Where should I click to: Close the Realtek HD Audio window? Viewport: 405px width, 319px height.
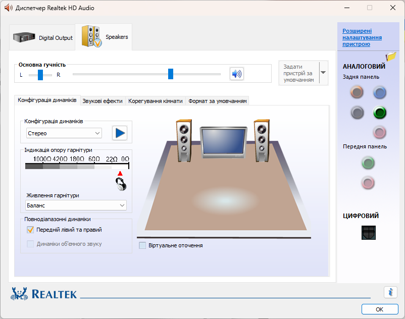click(x=392, y=8)
